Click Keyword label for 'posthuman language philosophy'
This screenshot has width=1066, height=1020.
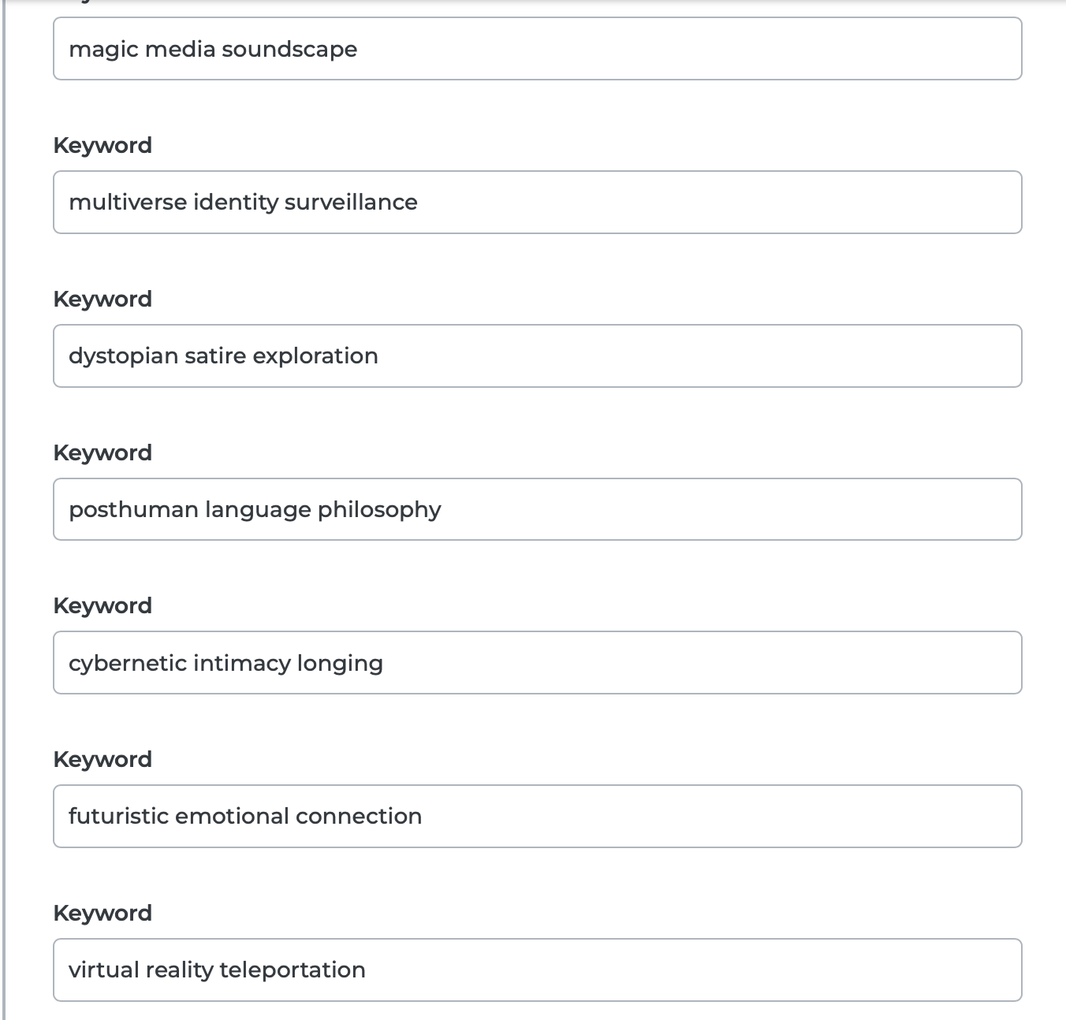(102, 452)
